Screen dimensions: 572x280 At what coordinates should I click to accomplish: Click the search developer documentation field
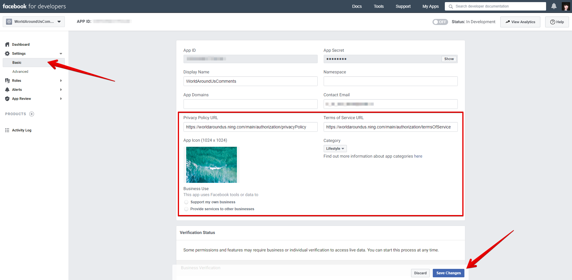495,6
